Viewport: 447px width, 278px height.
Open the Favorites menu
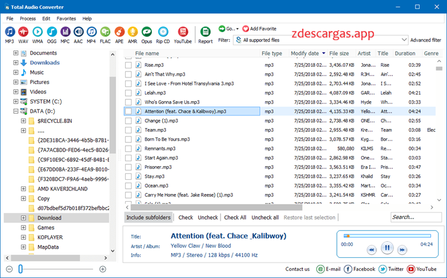[66, 18]
